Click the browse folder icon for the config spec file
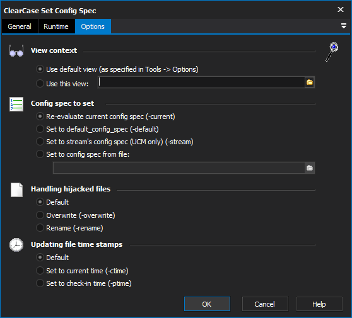 click(x=310, y=168)
